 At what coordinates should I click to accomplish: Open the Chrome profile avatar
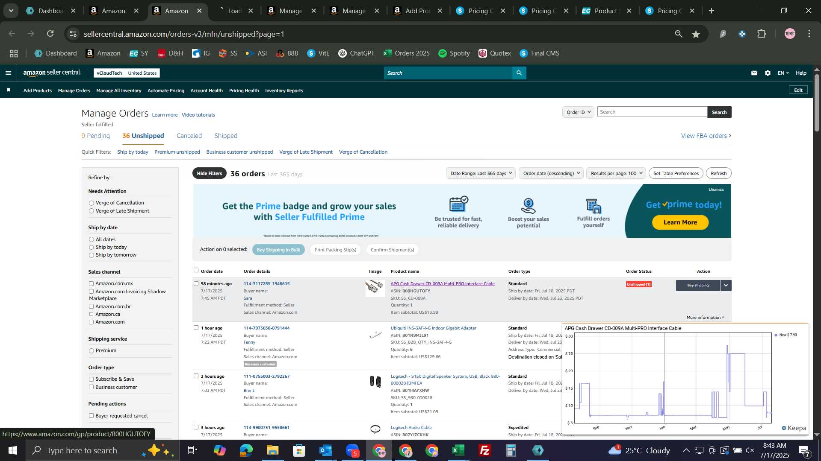coord(790,34)
